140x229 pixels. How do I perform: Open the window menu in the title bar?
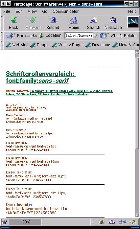tap(4, 4)
